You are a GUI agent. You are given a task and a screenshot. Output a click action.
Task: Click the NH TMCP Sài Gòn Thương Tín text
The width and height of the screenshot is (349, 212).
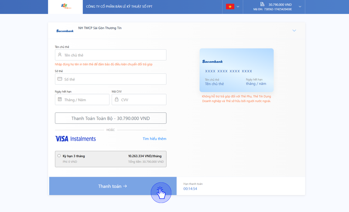point(100,28)
